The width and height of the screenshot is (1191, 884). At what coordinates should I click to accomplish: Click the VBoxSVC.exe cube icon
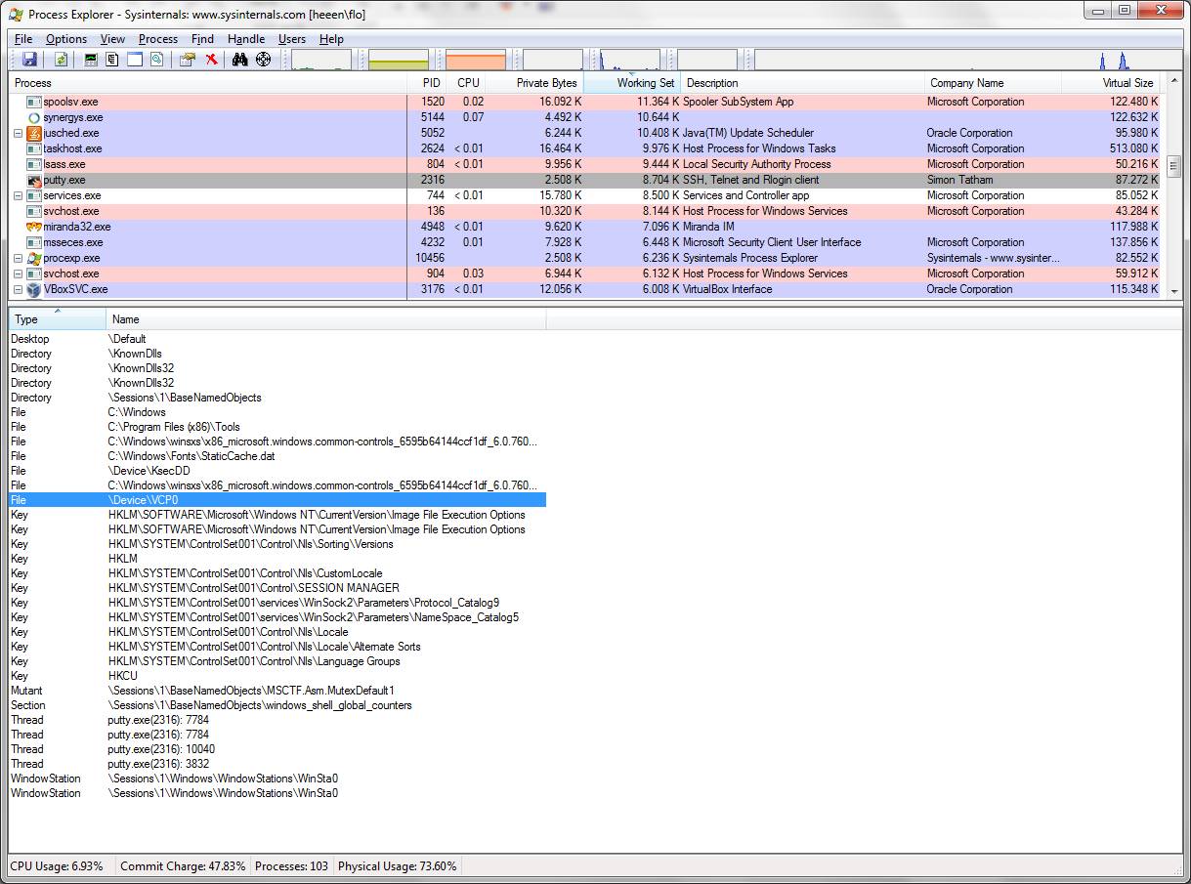coord(34,289)
